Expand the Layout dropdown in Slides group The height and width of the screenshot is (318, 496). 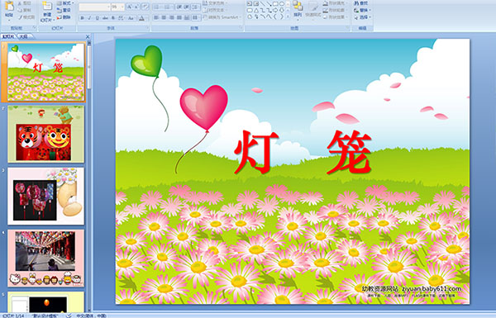point(65,3)
